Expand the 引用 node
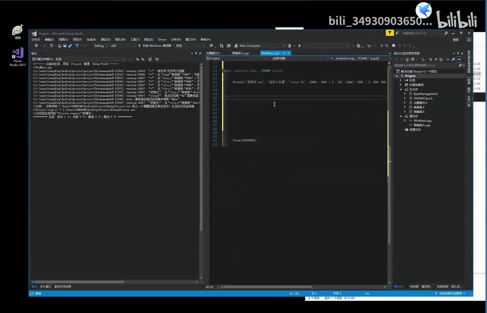The height and width of the screenshot is (313, 487). [400, 80]
